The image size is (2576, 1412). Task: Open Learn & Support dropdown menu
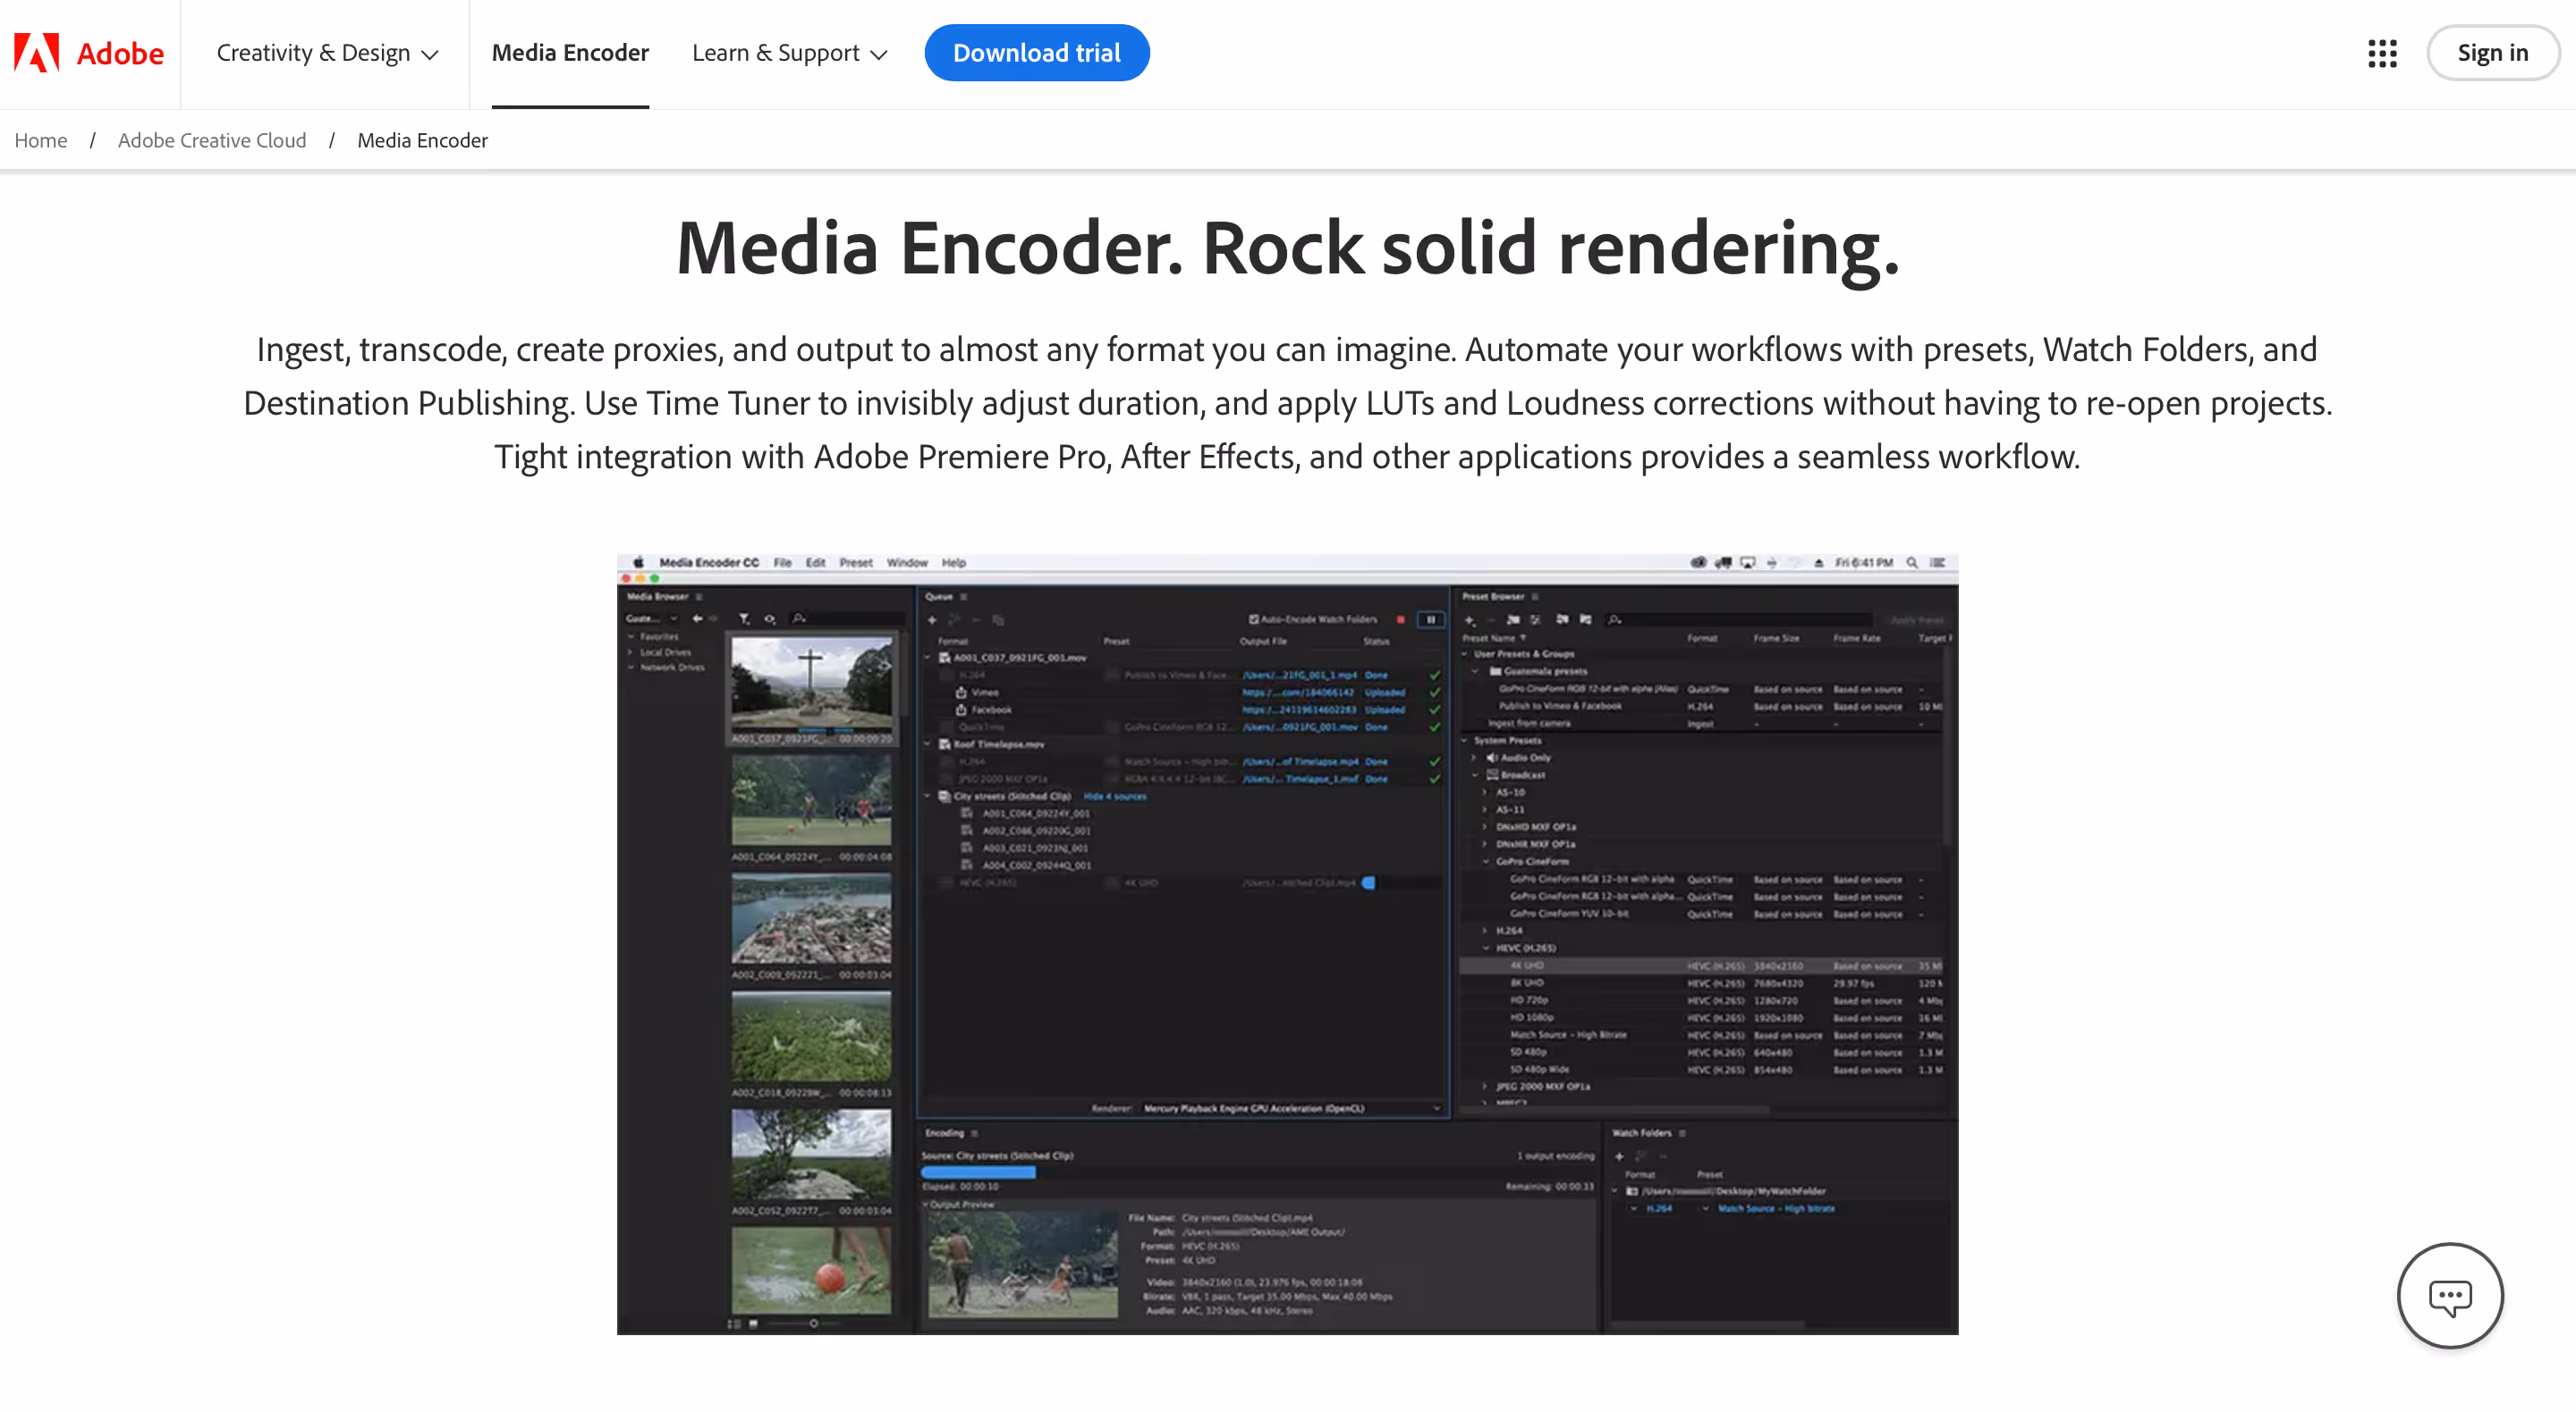pos(789,53)
